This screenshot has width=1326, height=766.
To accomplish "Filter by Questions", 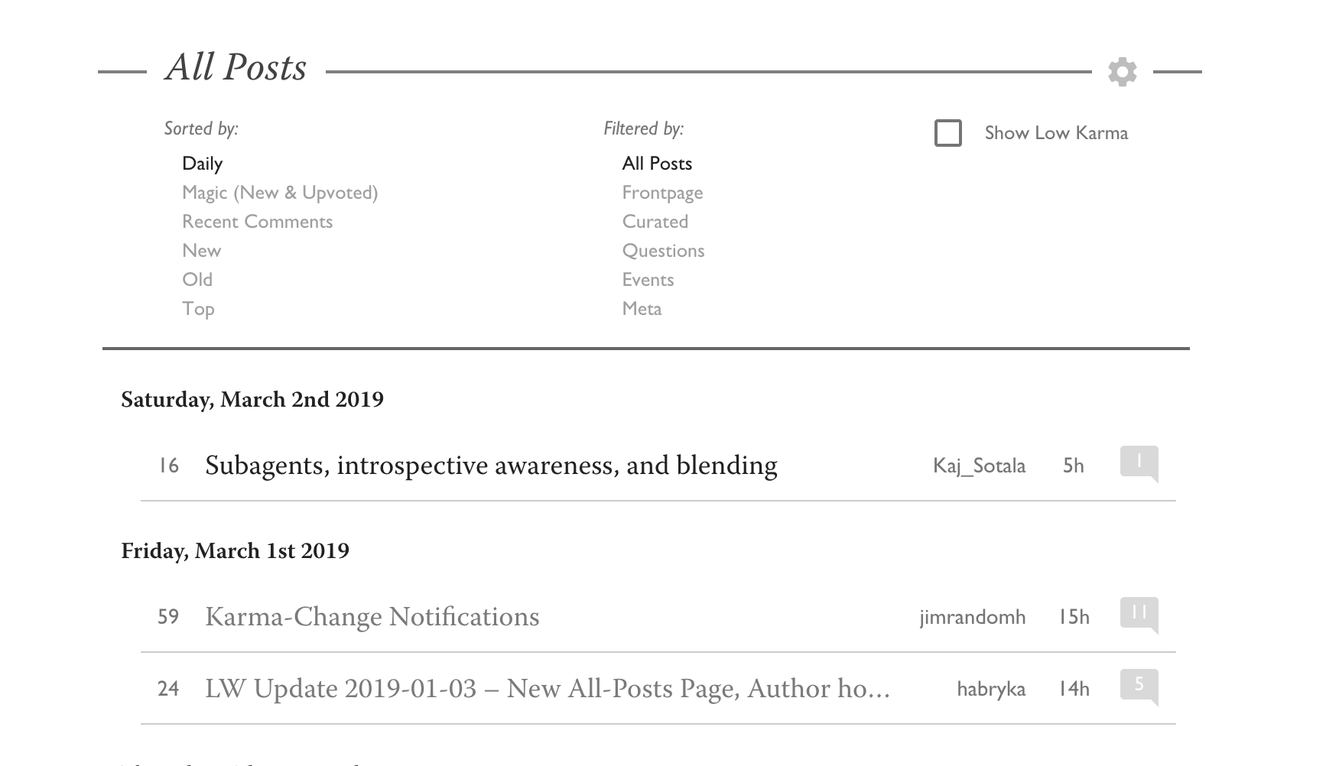I will [663, 251].
